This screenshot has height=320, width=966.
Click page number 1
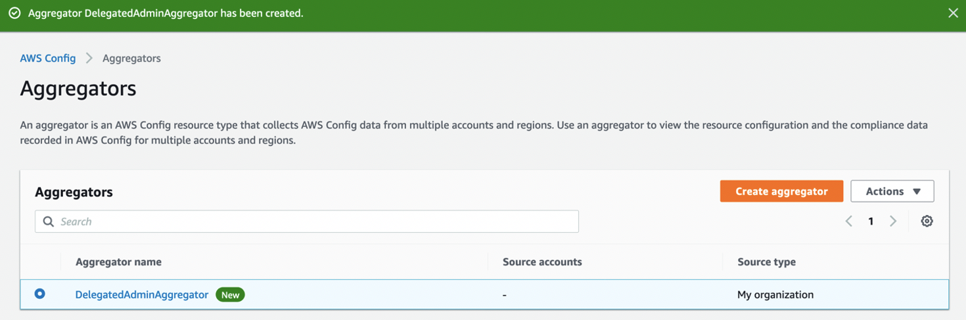point(871,222)
